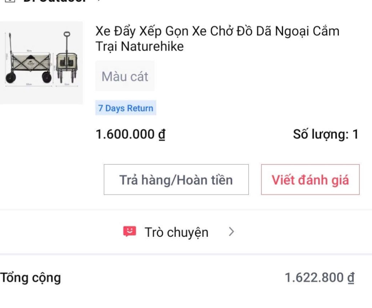Viewport: 372px width, 308px height.
Task: Open the Outdoor shop name at top
Action: [x=54, y=1]
